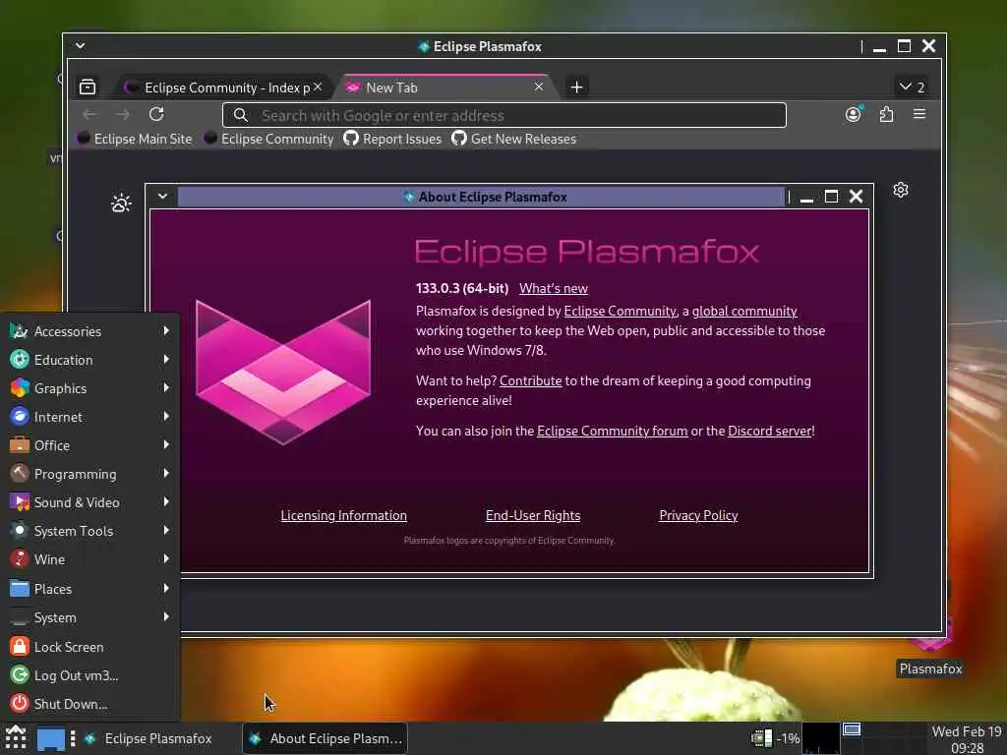Screen dimensions: 1007x755
Task: Click the CPU monitor tray icon
Action: coord(762,738)
